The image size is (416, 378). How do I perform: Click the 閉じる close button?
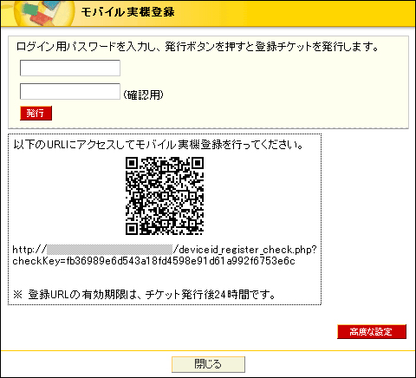(x=208, y=364)
